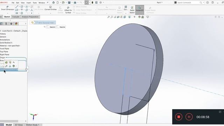Viewport: 224px width, 126px height.
Task: Click the Print icon
Action: 75,2
